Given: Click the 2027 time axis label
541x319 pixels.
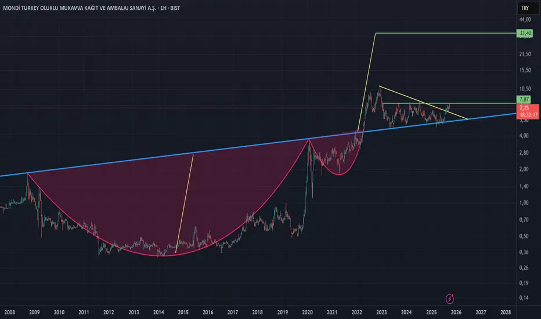Looking at the screenshot, I should click(x=481, y=313).
